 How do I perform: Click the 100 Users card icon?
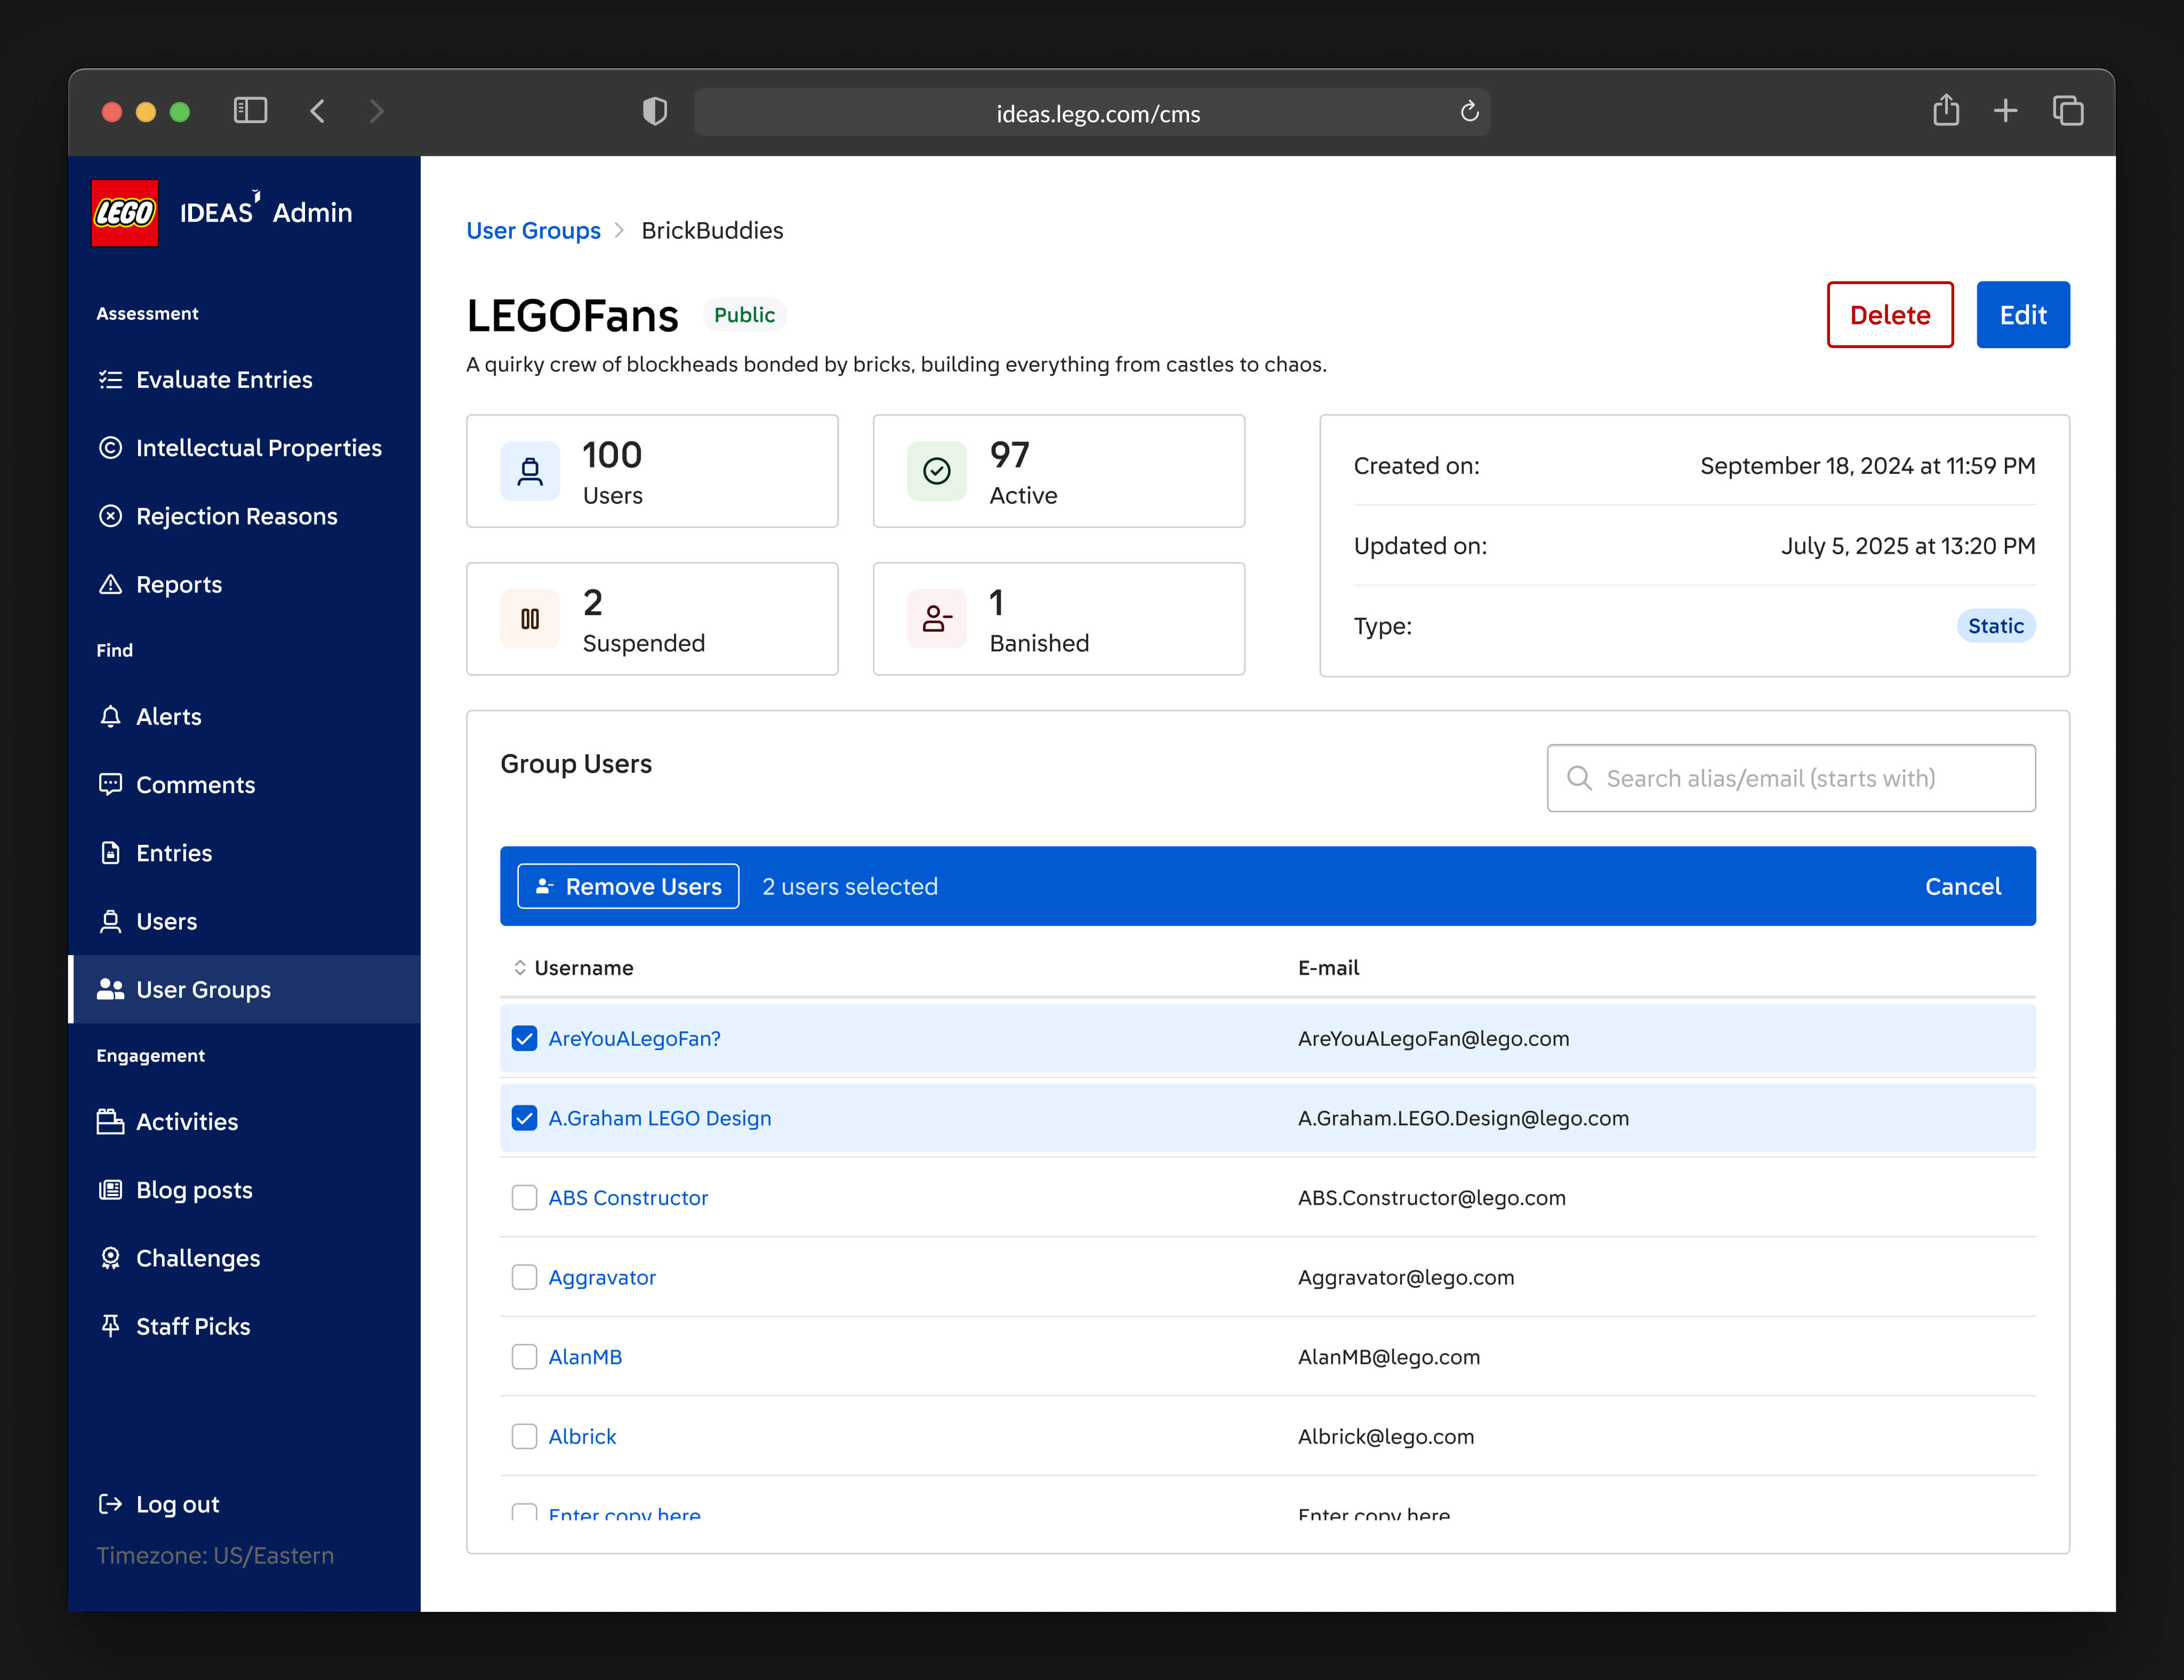530,472
